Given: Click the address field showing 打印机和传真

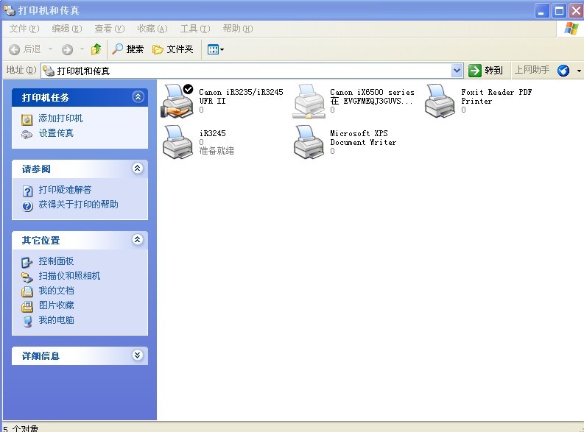Looking at the screenshot, I should tap(252, 71).
